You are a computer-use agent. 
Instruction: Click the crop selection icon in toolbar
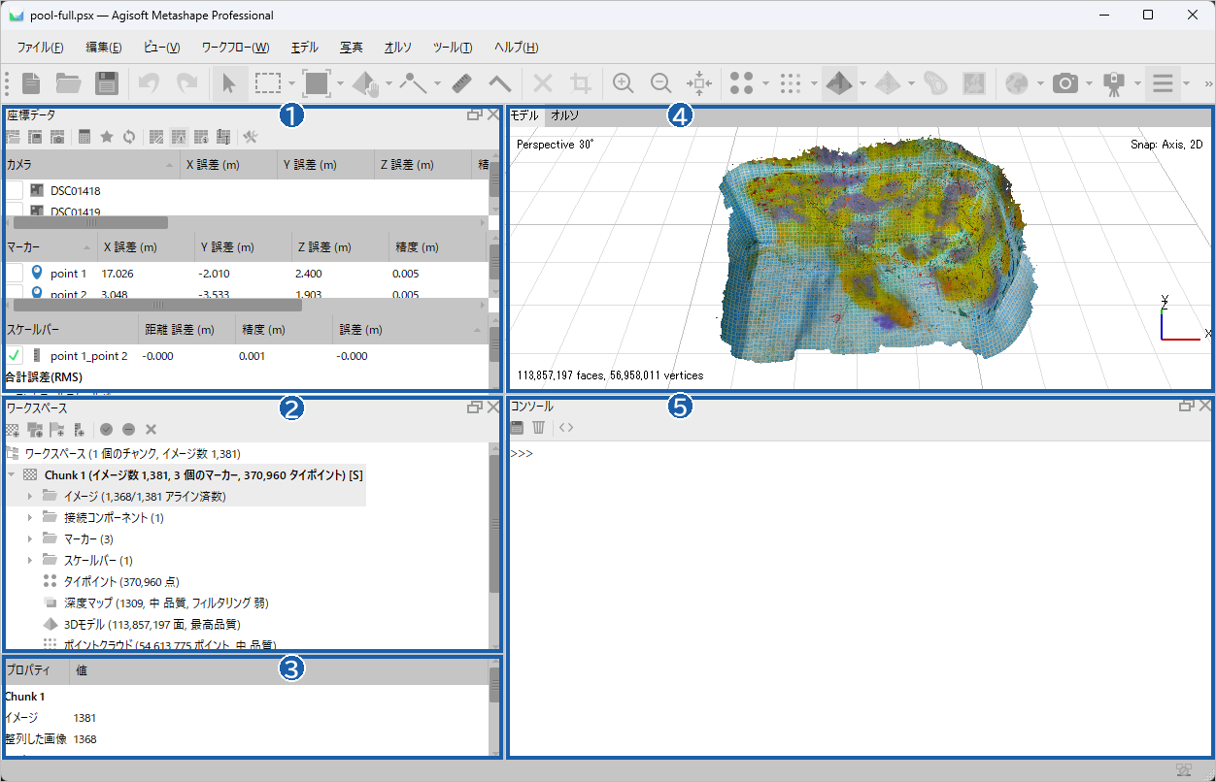(x=581, y=83)
